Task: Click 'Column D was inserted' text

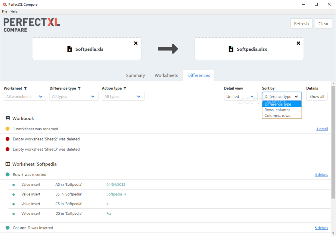Action: pyautogui.click(x=33, y=228)
